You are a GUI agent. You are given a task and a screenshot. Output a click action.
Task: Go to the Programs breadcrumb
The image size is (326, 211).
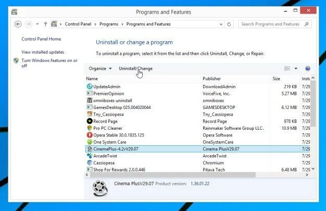[109, 24]
